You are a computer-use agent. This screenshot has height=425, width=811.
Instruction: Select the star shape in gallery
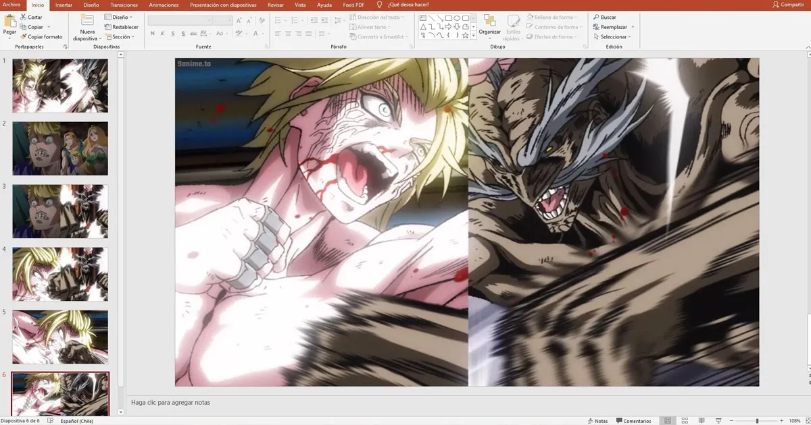(466, 34)
